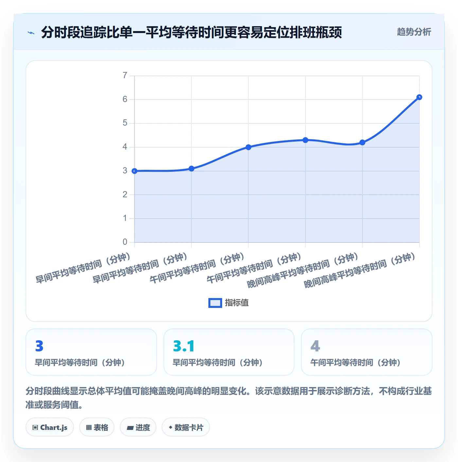The image size is (458, 462).
Task: Click y-axis label 0
Action: (x=125, y=242)
